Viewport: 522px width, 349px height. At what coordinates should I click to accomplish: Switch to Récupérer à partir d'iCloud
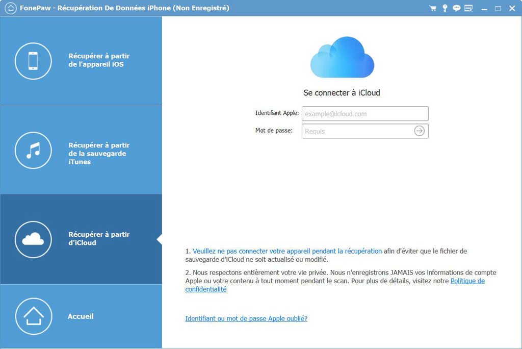click(99, 238)
